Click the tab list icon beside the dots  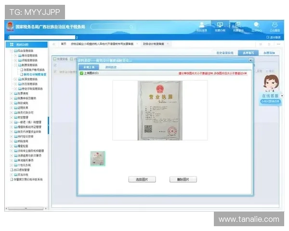tap(269, 44)
